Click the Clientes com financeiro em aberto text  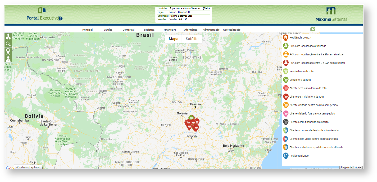click(309, 122)
